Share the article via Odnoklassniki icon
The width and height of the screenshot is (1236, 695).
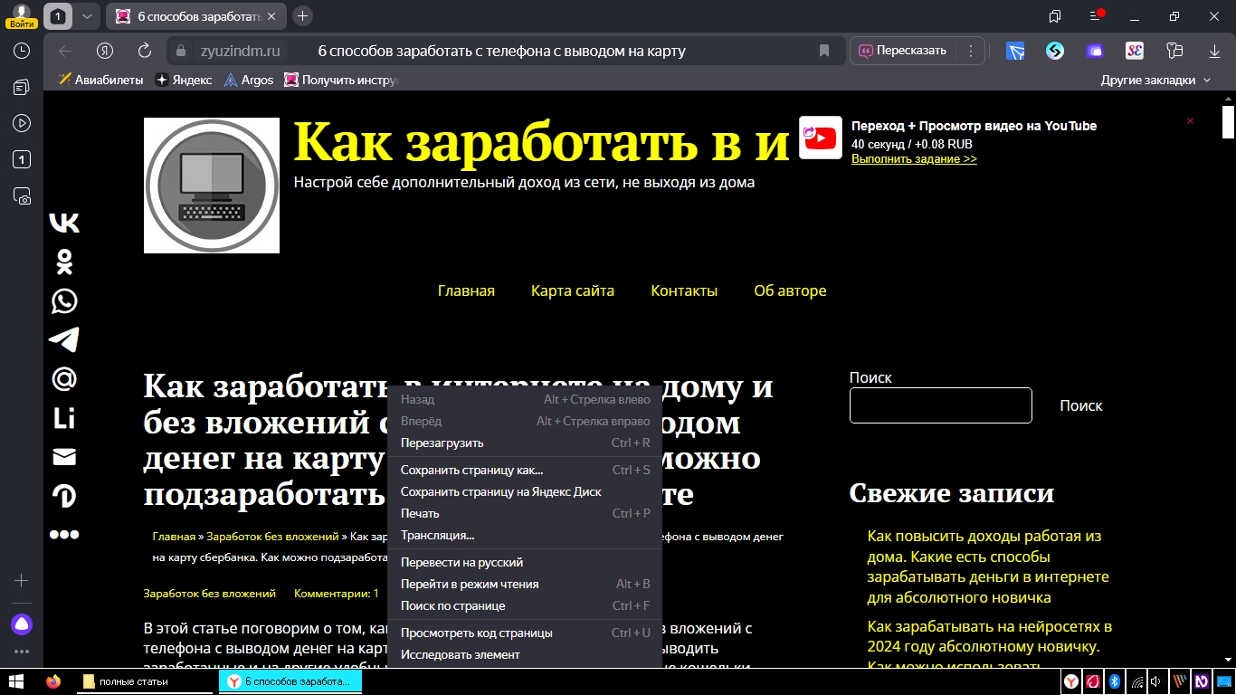click(x=63, y=262)
